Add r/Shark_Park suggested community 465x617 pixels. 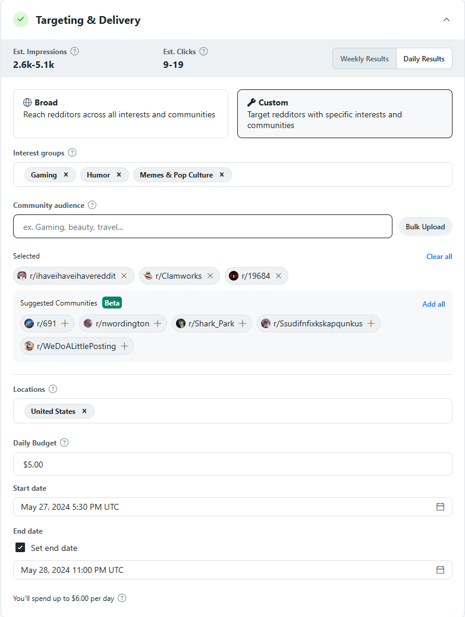pos(243,323)
